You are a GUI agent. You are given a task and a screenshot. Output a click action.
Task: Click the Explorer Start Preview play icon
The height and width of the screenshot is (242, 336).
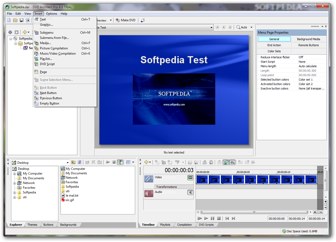pos(108,162)
